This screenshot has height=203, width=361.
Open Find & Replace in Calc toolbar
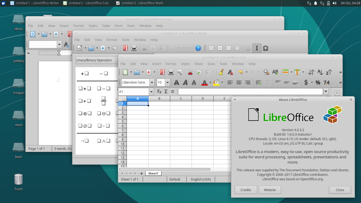pos(266,72)
